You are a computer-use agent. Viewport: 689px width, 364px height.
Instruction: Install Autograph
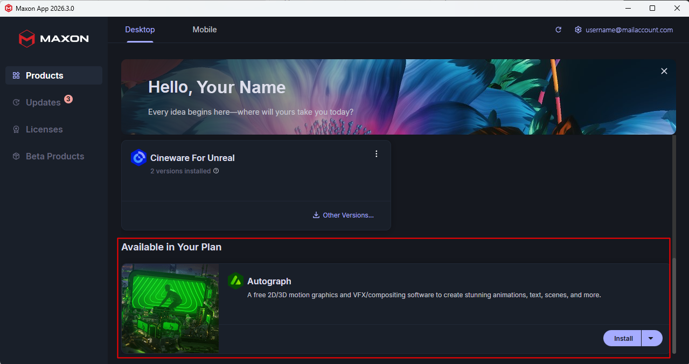pos(623,339)
